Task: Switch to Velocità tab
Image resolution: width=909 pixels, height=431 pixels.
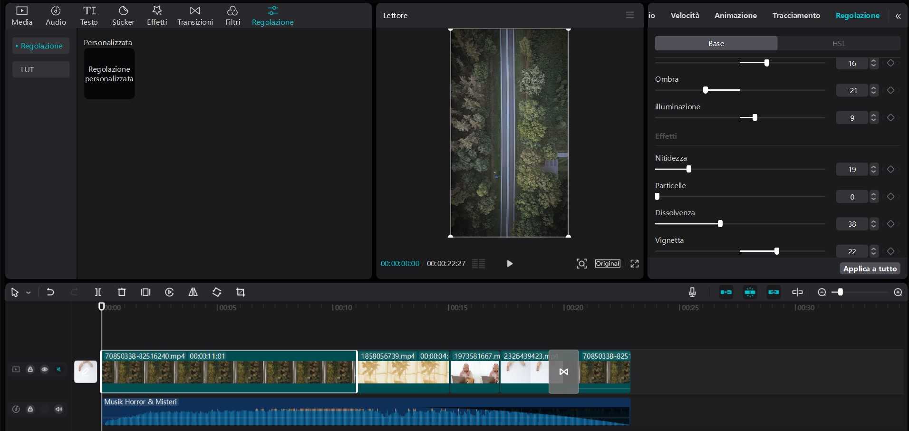Action: (685, 16)
